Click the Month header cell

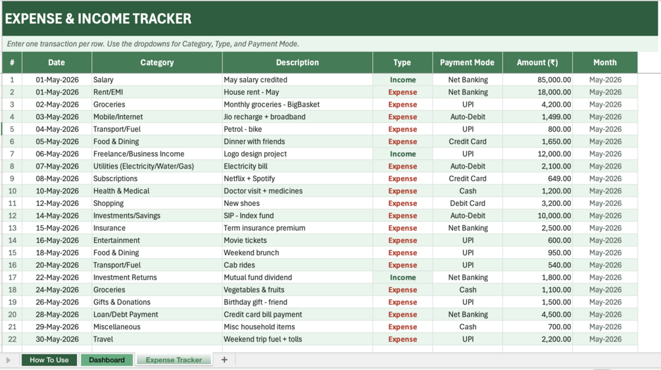pyautogui.click(x=605, y=63)
